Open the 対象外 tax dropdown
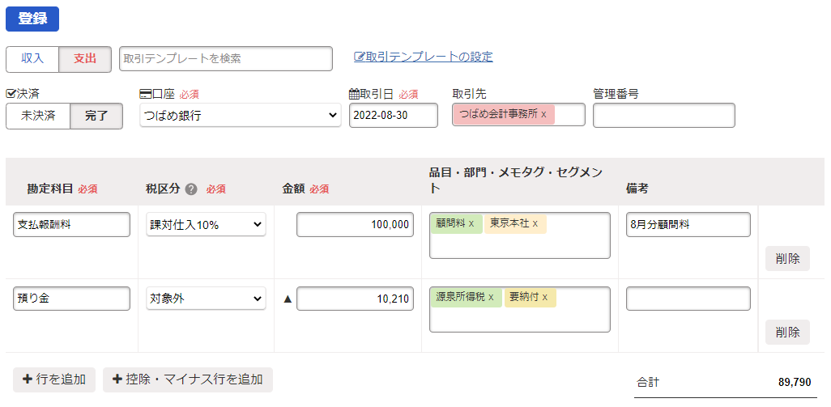This screenshot has height=407, width=831. pyautogui.click(x=207, y=299)
